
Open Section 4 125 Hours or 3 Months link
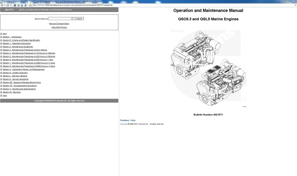(29, 53)
